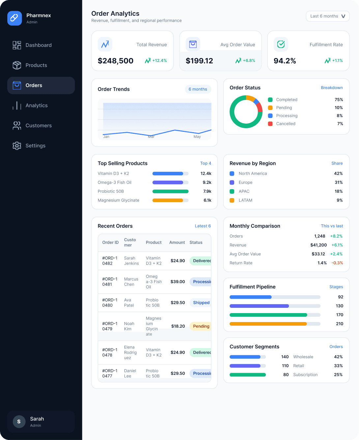Screen dimensions: 359x440
Task: Click the Breakdown link in Order Status
Action: [x=332, y=88]
